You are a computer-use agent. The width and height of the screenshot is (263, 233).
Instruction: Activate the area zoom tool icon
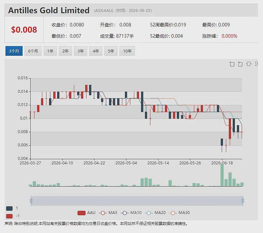232,64
